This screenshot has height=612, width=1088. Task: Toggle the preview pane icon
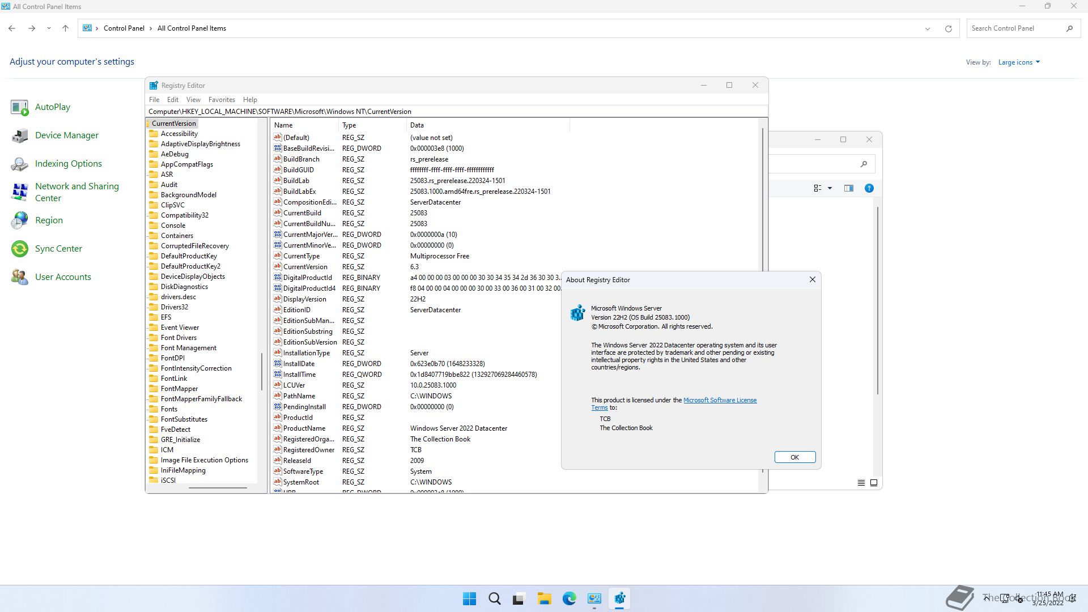coord(848,188)
